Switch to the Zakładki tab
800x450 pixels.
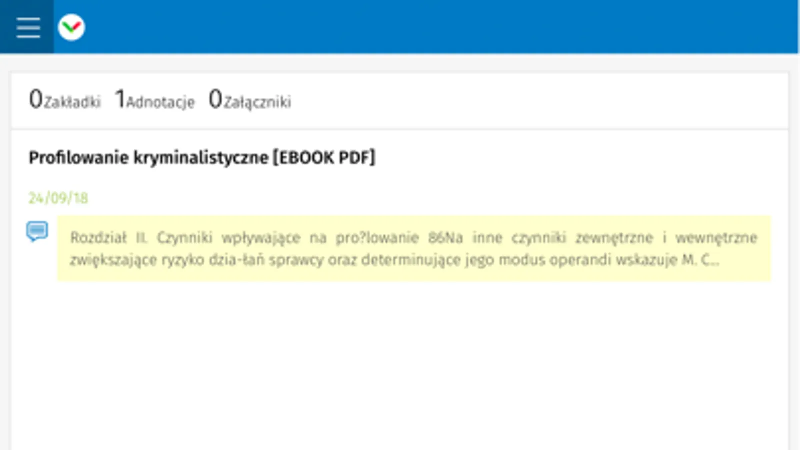(65, 99)
